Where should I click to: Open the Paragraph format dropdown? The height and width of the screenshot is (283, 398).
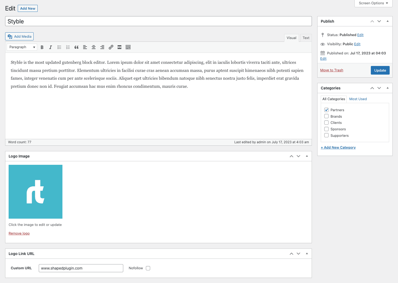pos(22,47)
